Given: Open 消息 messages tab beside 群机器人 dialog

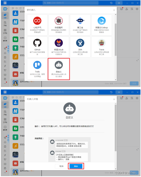Looking at the screenshot, I should point(5,16).
